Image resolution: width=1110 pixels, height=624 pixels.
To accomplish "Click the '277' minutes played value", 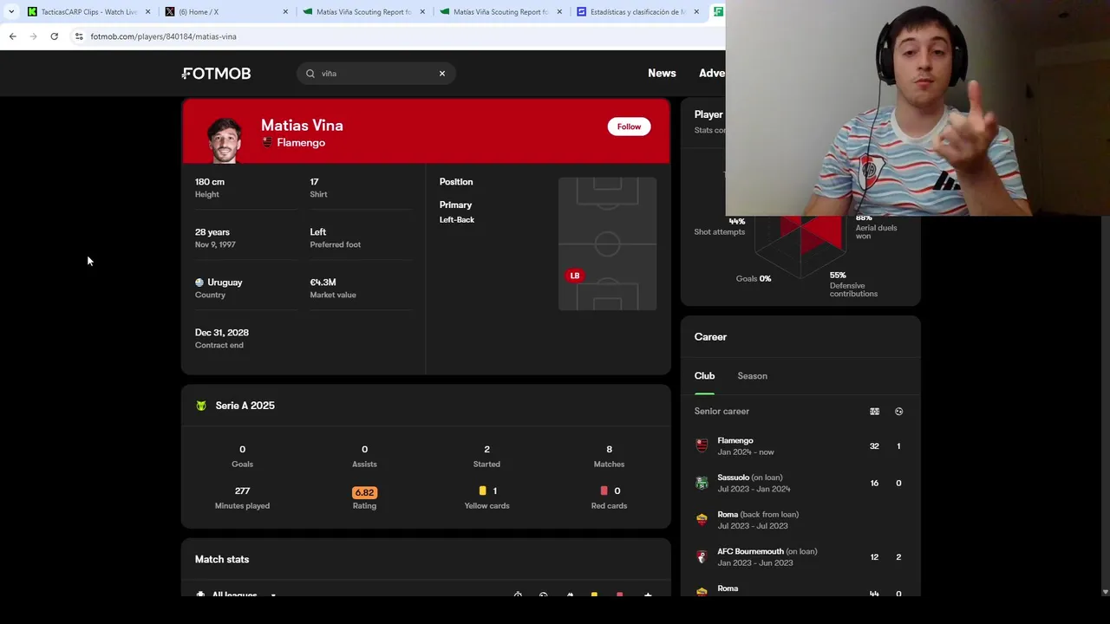I will [242, 491].
